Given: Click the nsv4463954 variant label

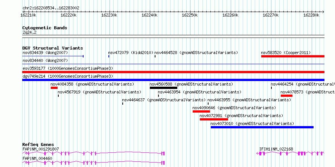Looking at the screenshot, I should click(199, 92).
